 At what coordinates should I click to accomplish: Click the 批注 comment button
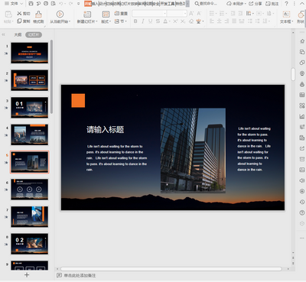coord(272,4)
